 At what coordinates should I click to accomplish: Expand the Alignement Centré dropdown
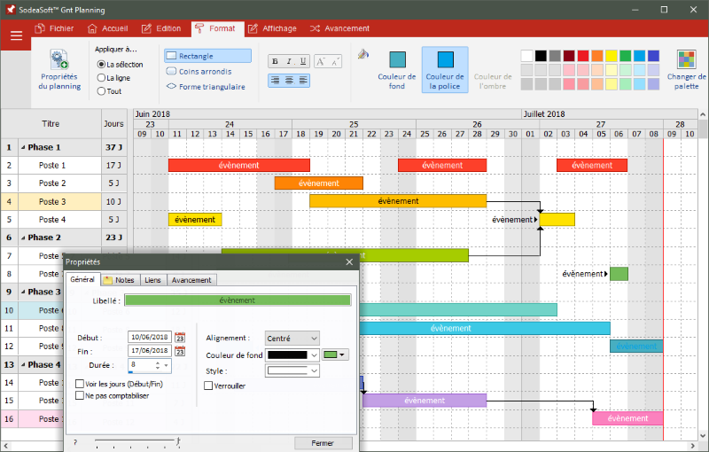point(292,338)
